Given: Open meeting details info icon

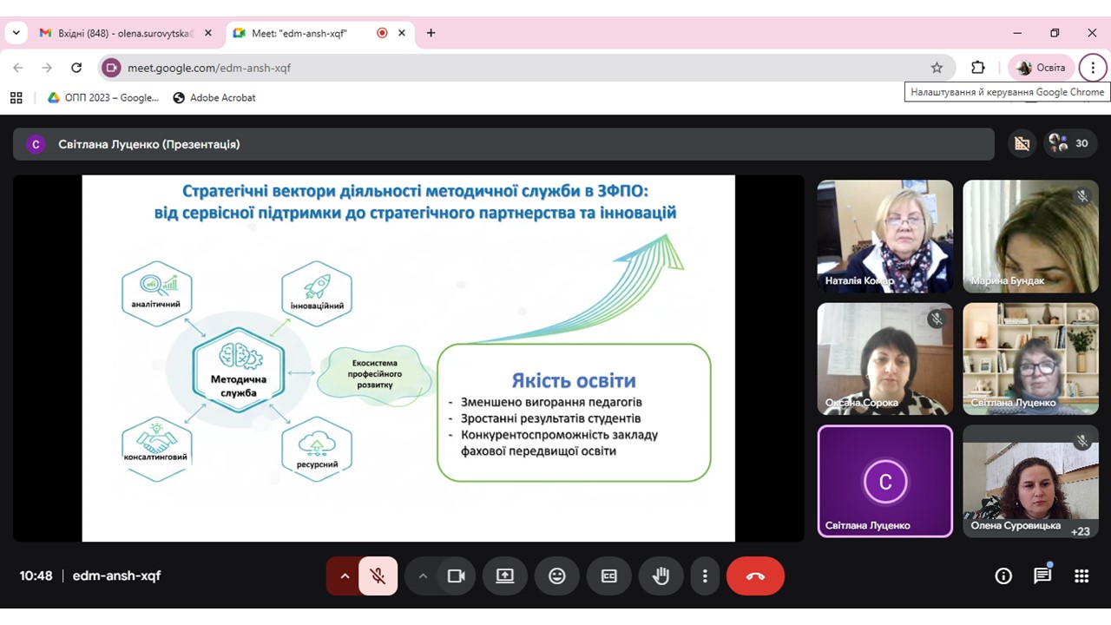Looking at the screenshot, I should (1003, 576).
